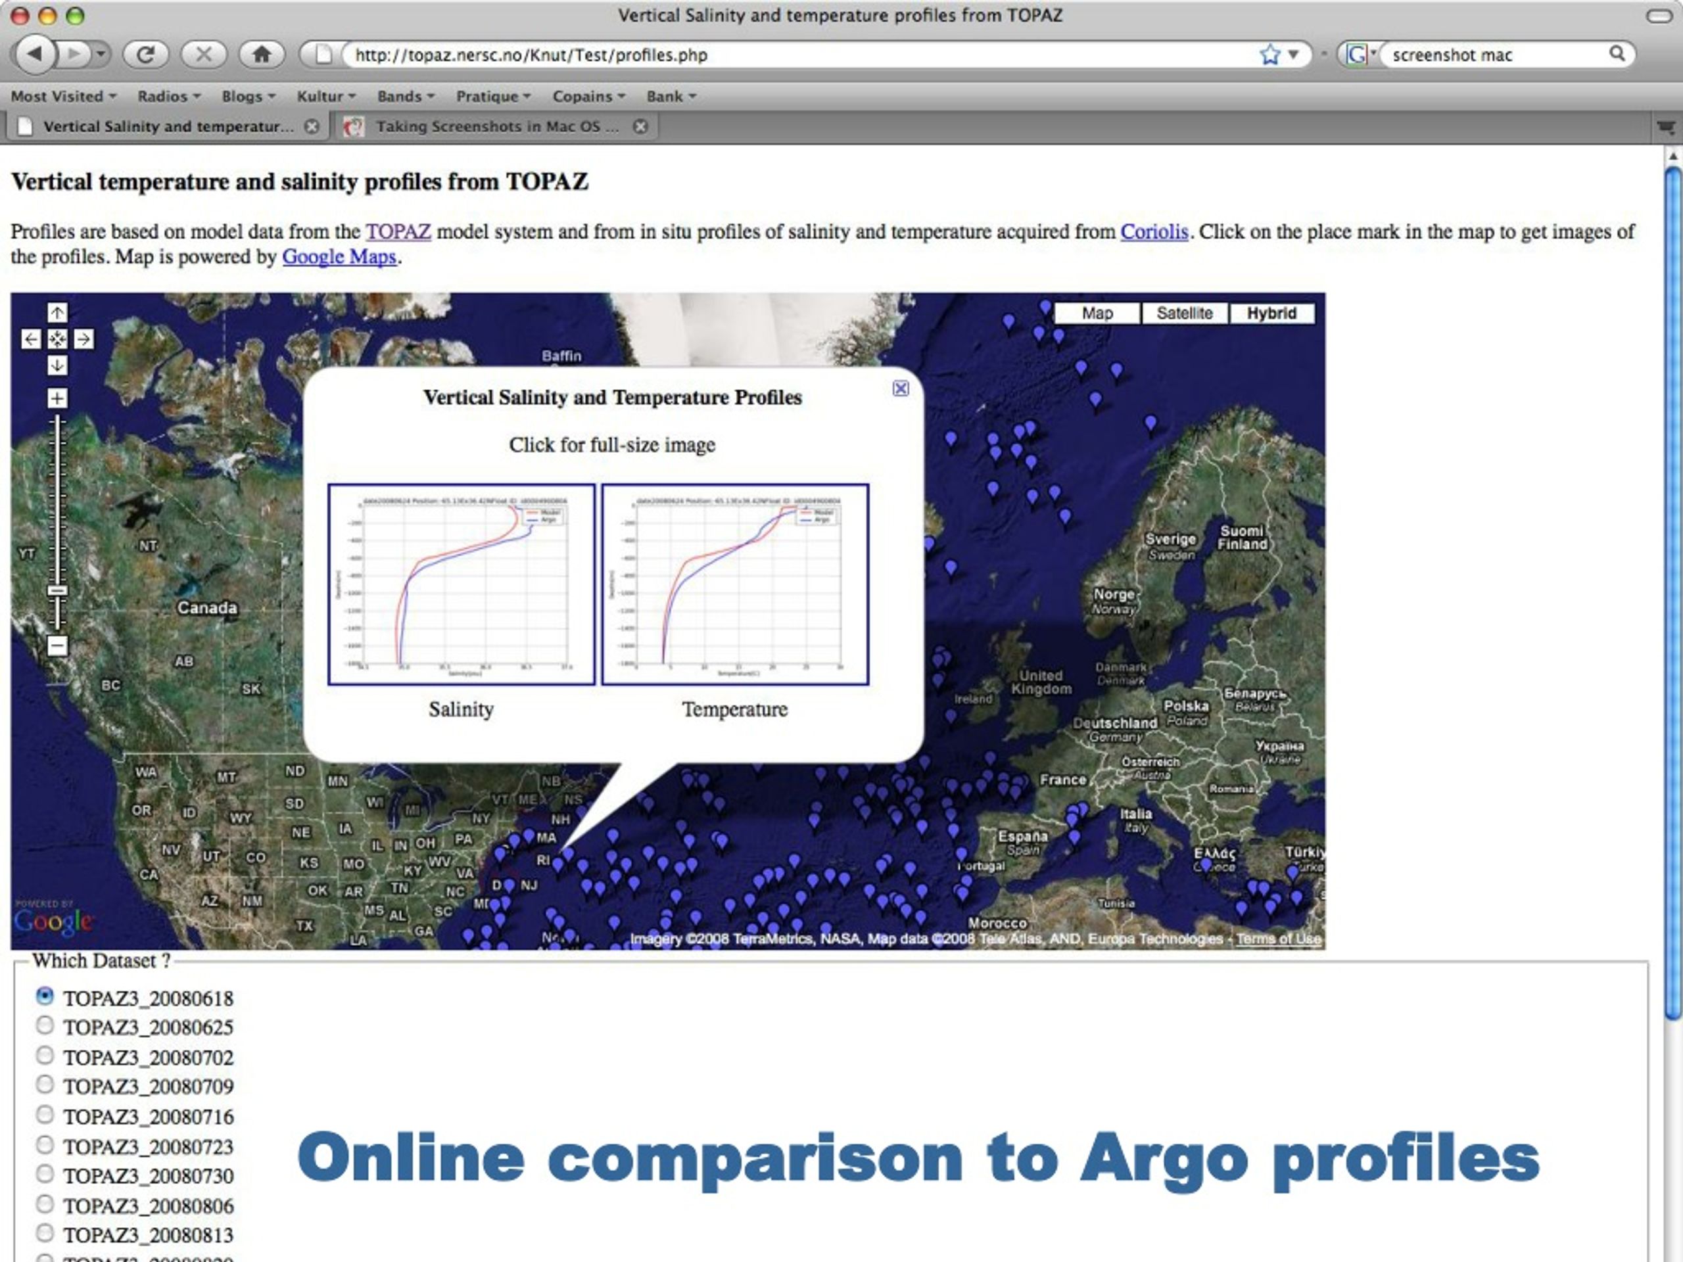Click the page vertical scrollbar thumb
The width and height of the screenshot is (1683, 1262).
[1672, 594]
